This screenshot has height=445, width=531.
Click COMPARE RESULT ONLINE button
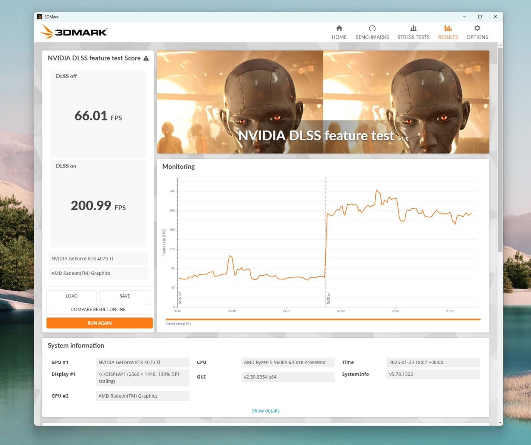click(x=98, y=309)
